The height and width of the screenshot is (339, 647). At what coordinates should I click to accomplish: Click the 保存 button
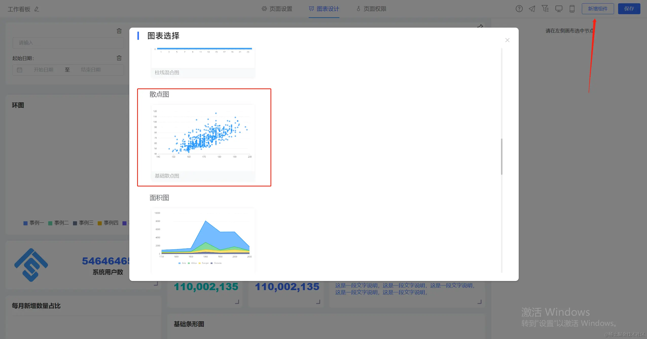pos(629,9)
